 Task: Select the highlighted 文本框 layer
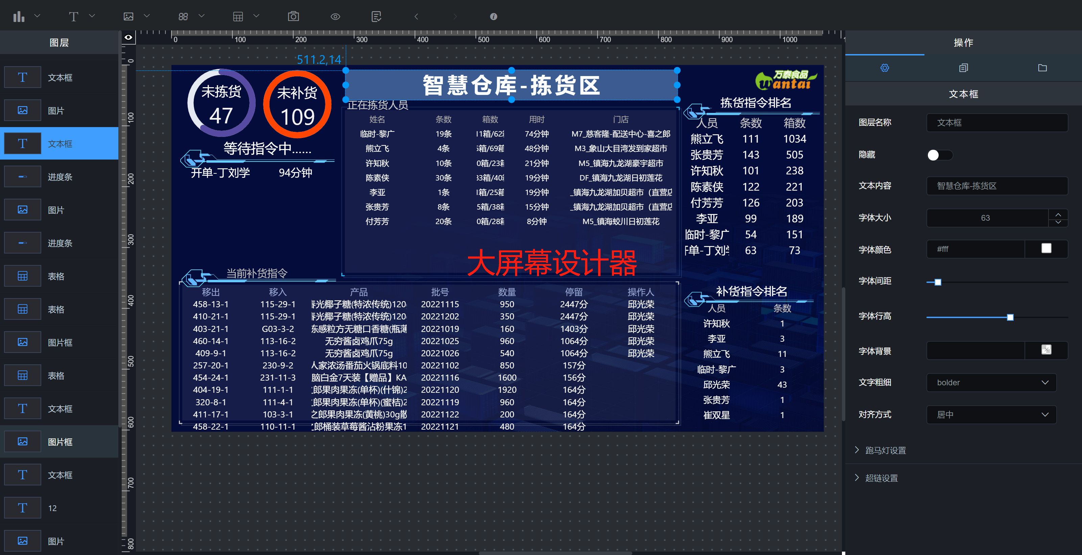(x=59, y=144)
